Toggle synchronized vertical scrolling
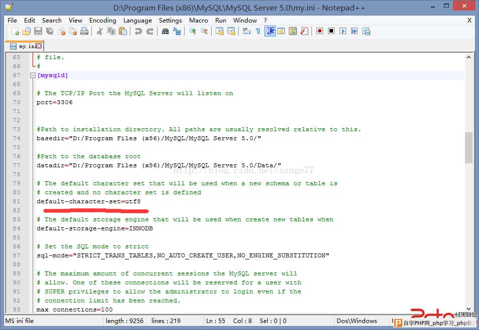479x330 pixels. (220, 31)
